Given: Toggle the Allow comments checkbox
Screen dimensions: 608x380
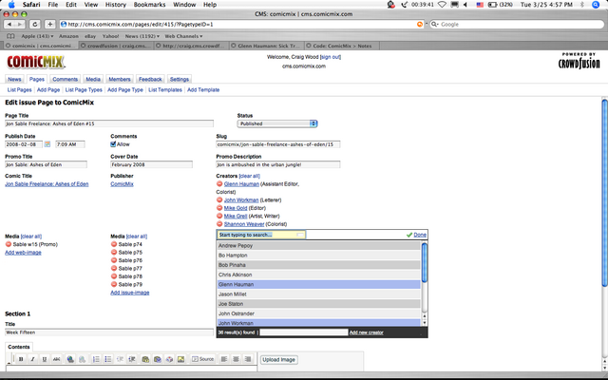Looking at the screenshot, I should tap(113, 144).
